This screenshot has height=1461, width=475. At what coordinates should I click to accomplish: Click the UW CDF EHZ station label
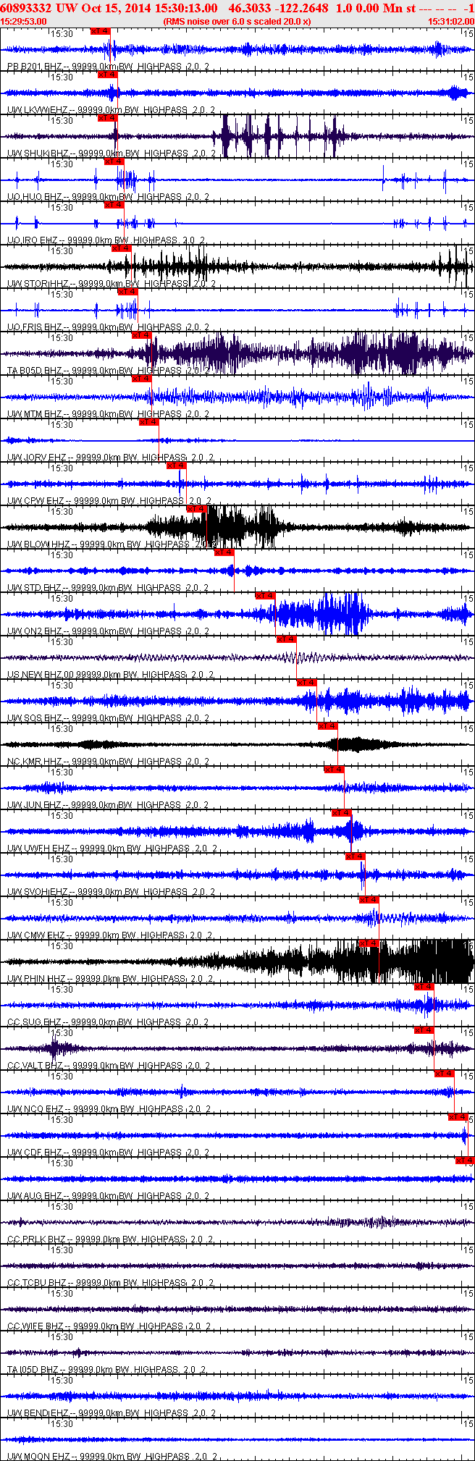[x=34, y=1153]
